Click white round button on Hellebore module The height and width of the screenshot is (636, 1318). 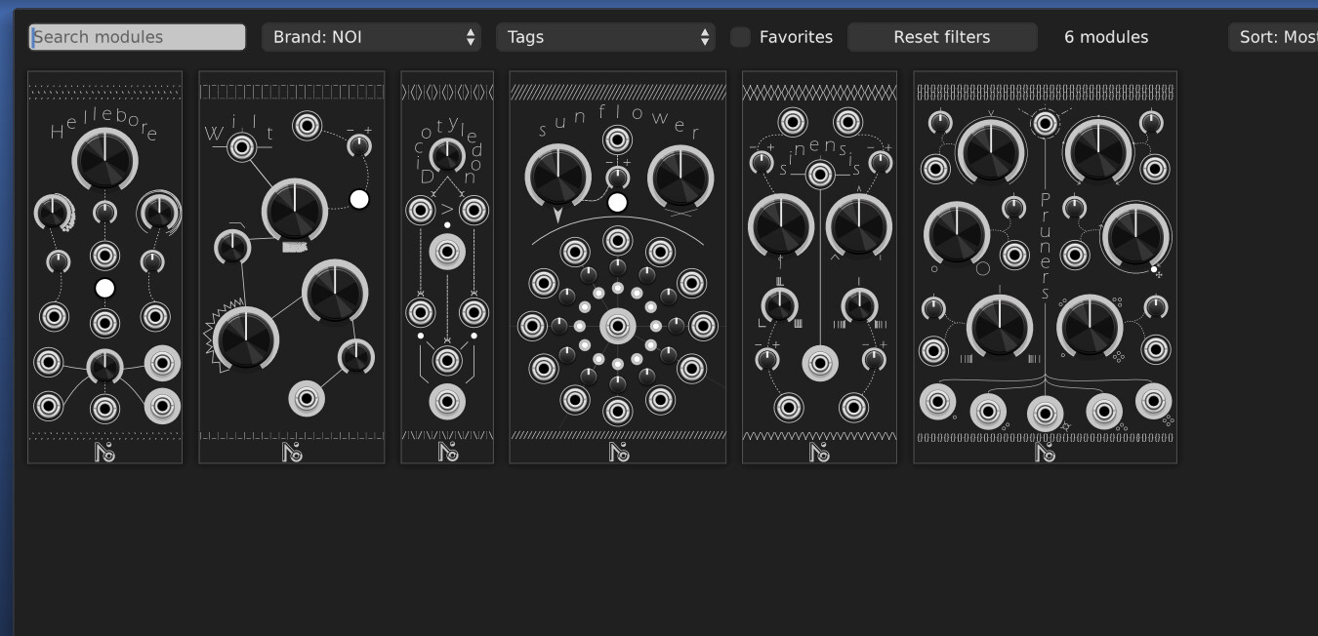click(x=104, y=288)
